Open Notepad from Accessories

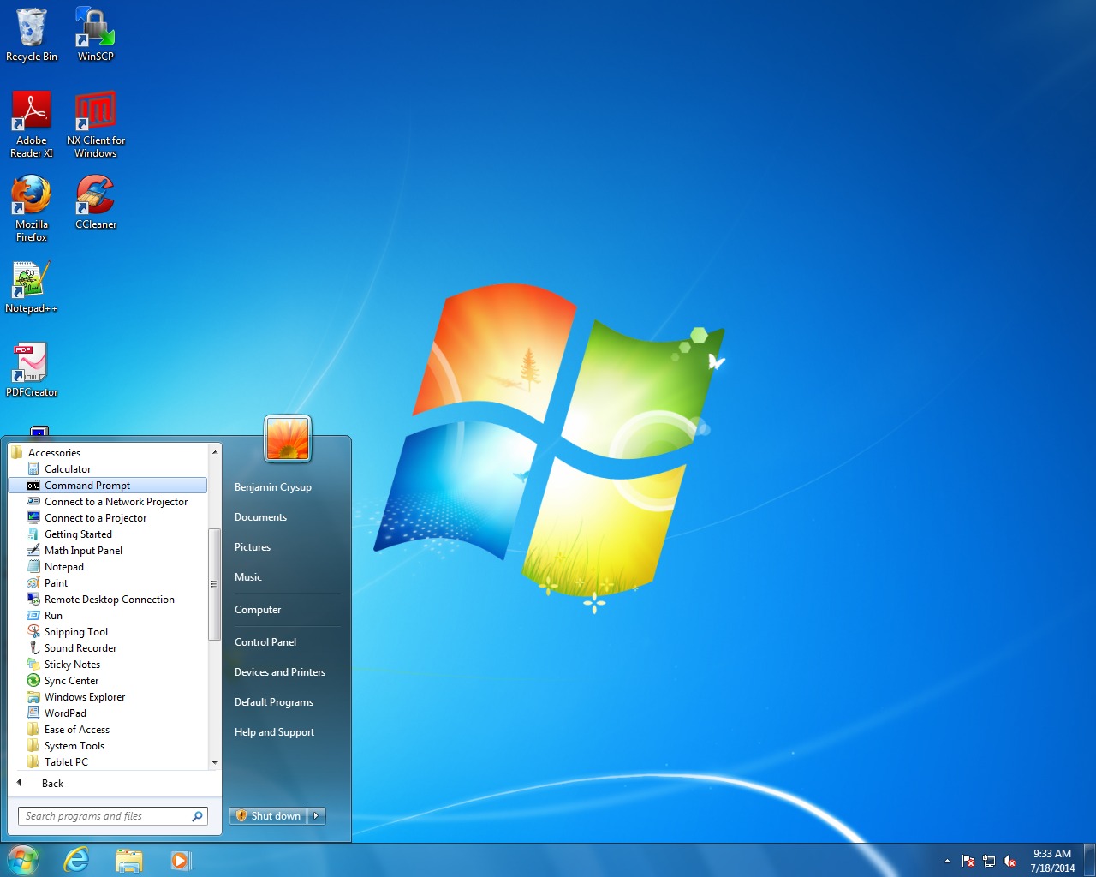click(64, 567)
